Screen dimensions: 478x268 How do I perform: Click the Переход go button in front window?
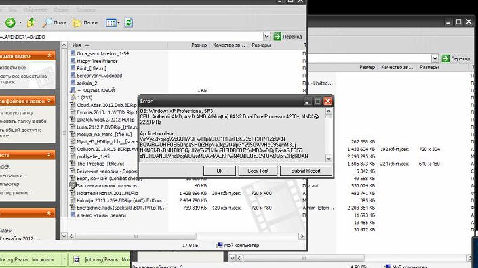287,37
